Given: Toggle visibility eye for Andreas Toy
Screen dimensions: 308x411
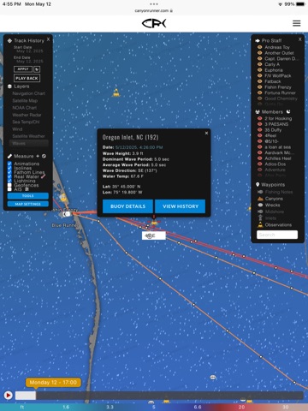Looking at the screenshot, I should pyautogui.click(x=259, y=47).
